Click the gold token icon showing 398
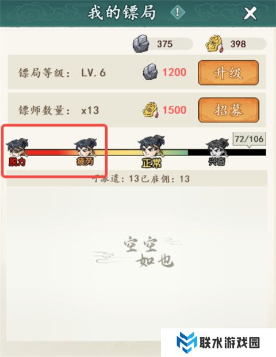The height and width of the screenshot is (357, 276). coord(214,44)
